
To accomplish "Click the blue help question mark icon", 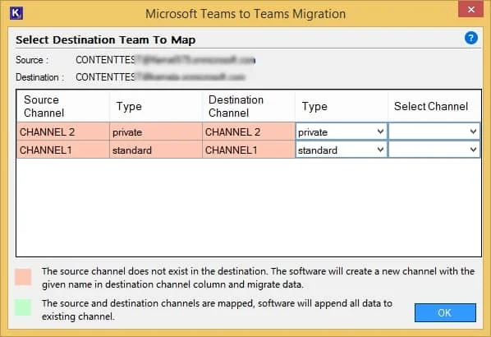I will [470, 39].
